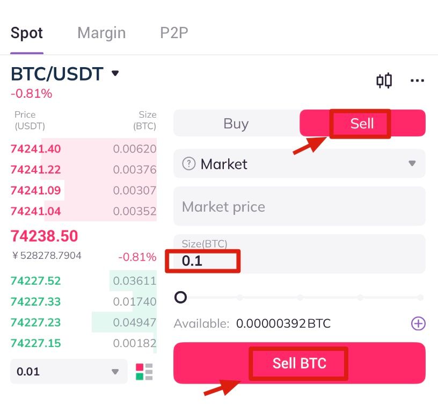Select the Buy side toggle
Image resolution: width=438 pixels, height=405 pixels.
click(236, 124)
